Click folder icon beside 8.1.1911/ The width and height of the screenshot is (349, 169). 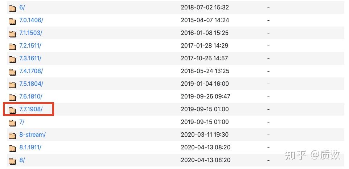(x=12, y=148)
